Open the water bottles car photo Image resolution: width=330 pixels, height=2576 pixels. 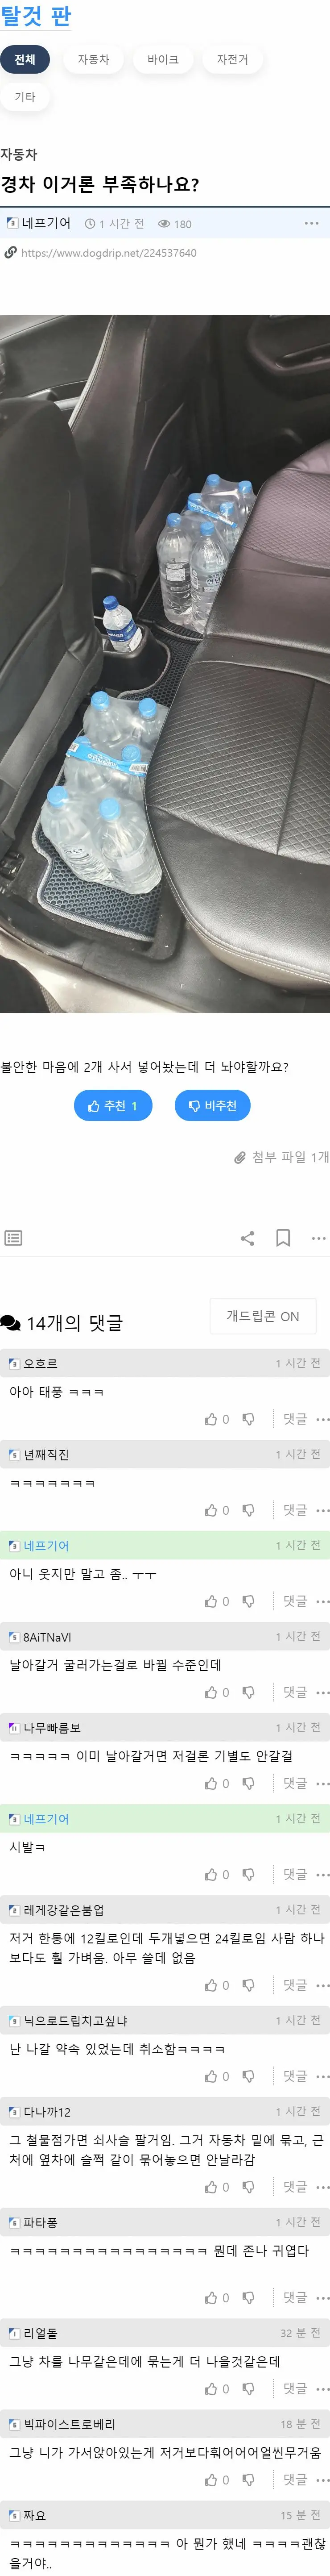(x=165, y=663)
